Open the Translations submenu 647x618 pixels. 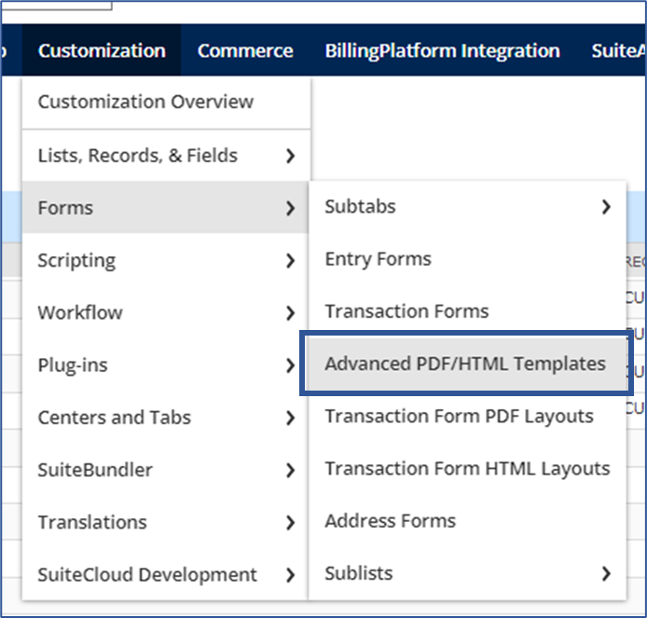pos(92,523)
